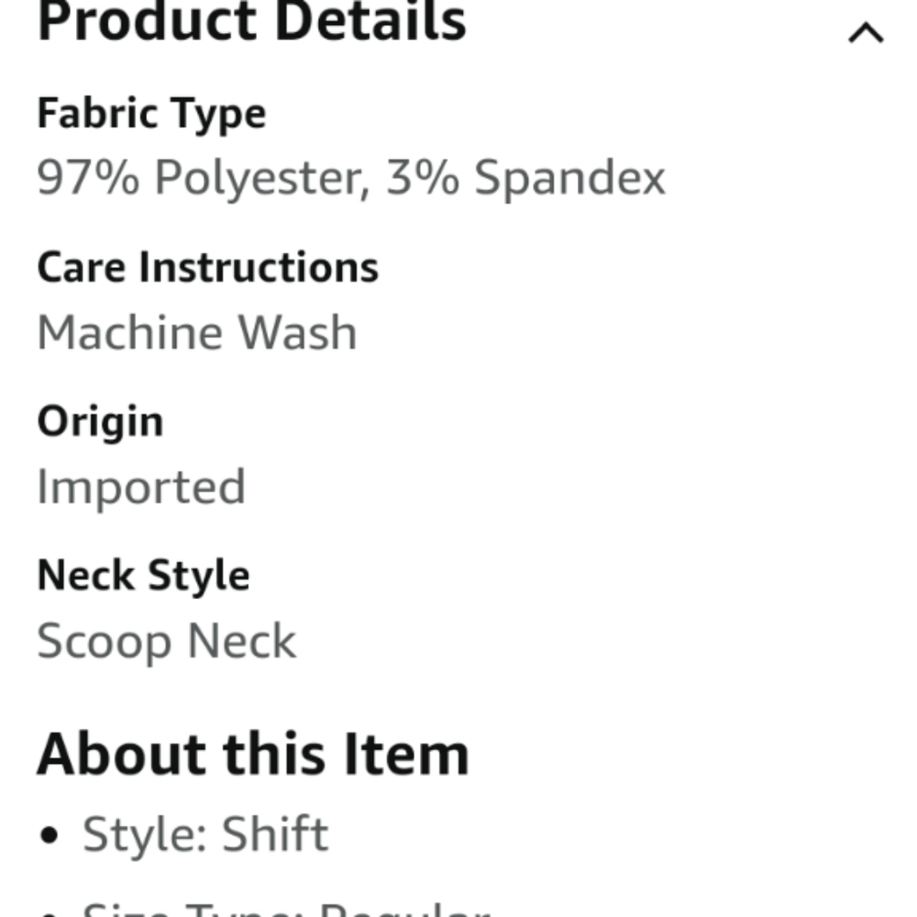Click the Product Details heading
This screenshot has height=917, width=917.
pyautogui.click(x=251, y=22)
